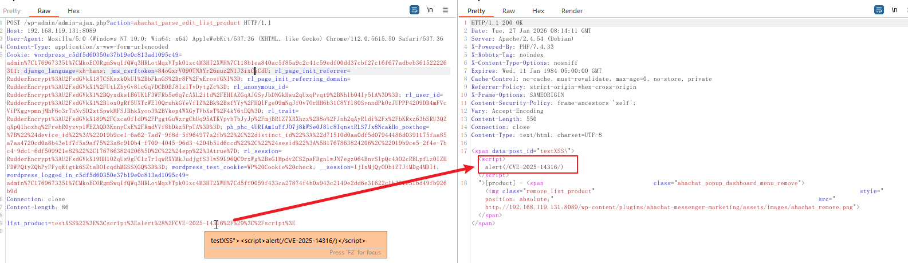The height and width of the screenshot is (263, 908).
Task: Click the Vary: Accept-Encoding line
Action: (x=510, y=111)
